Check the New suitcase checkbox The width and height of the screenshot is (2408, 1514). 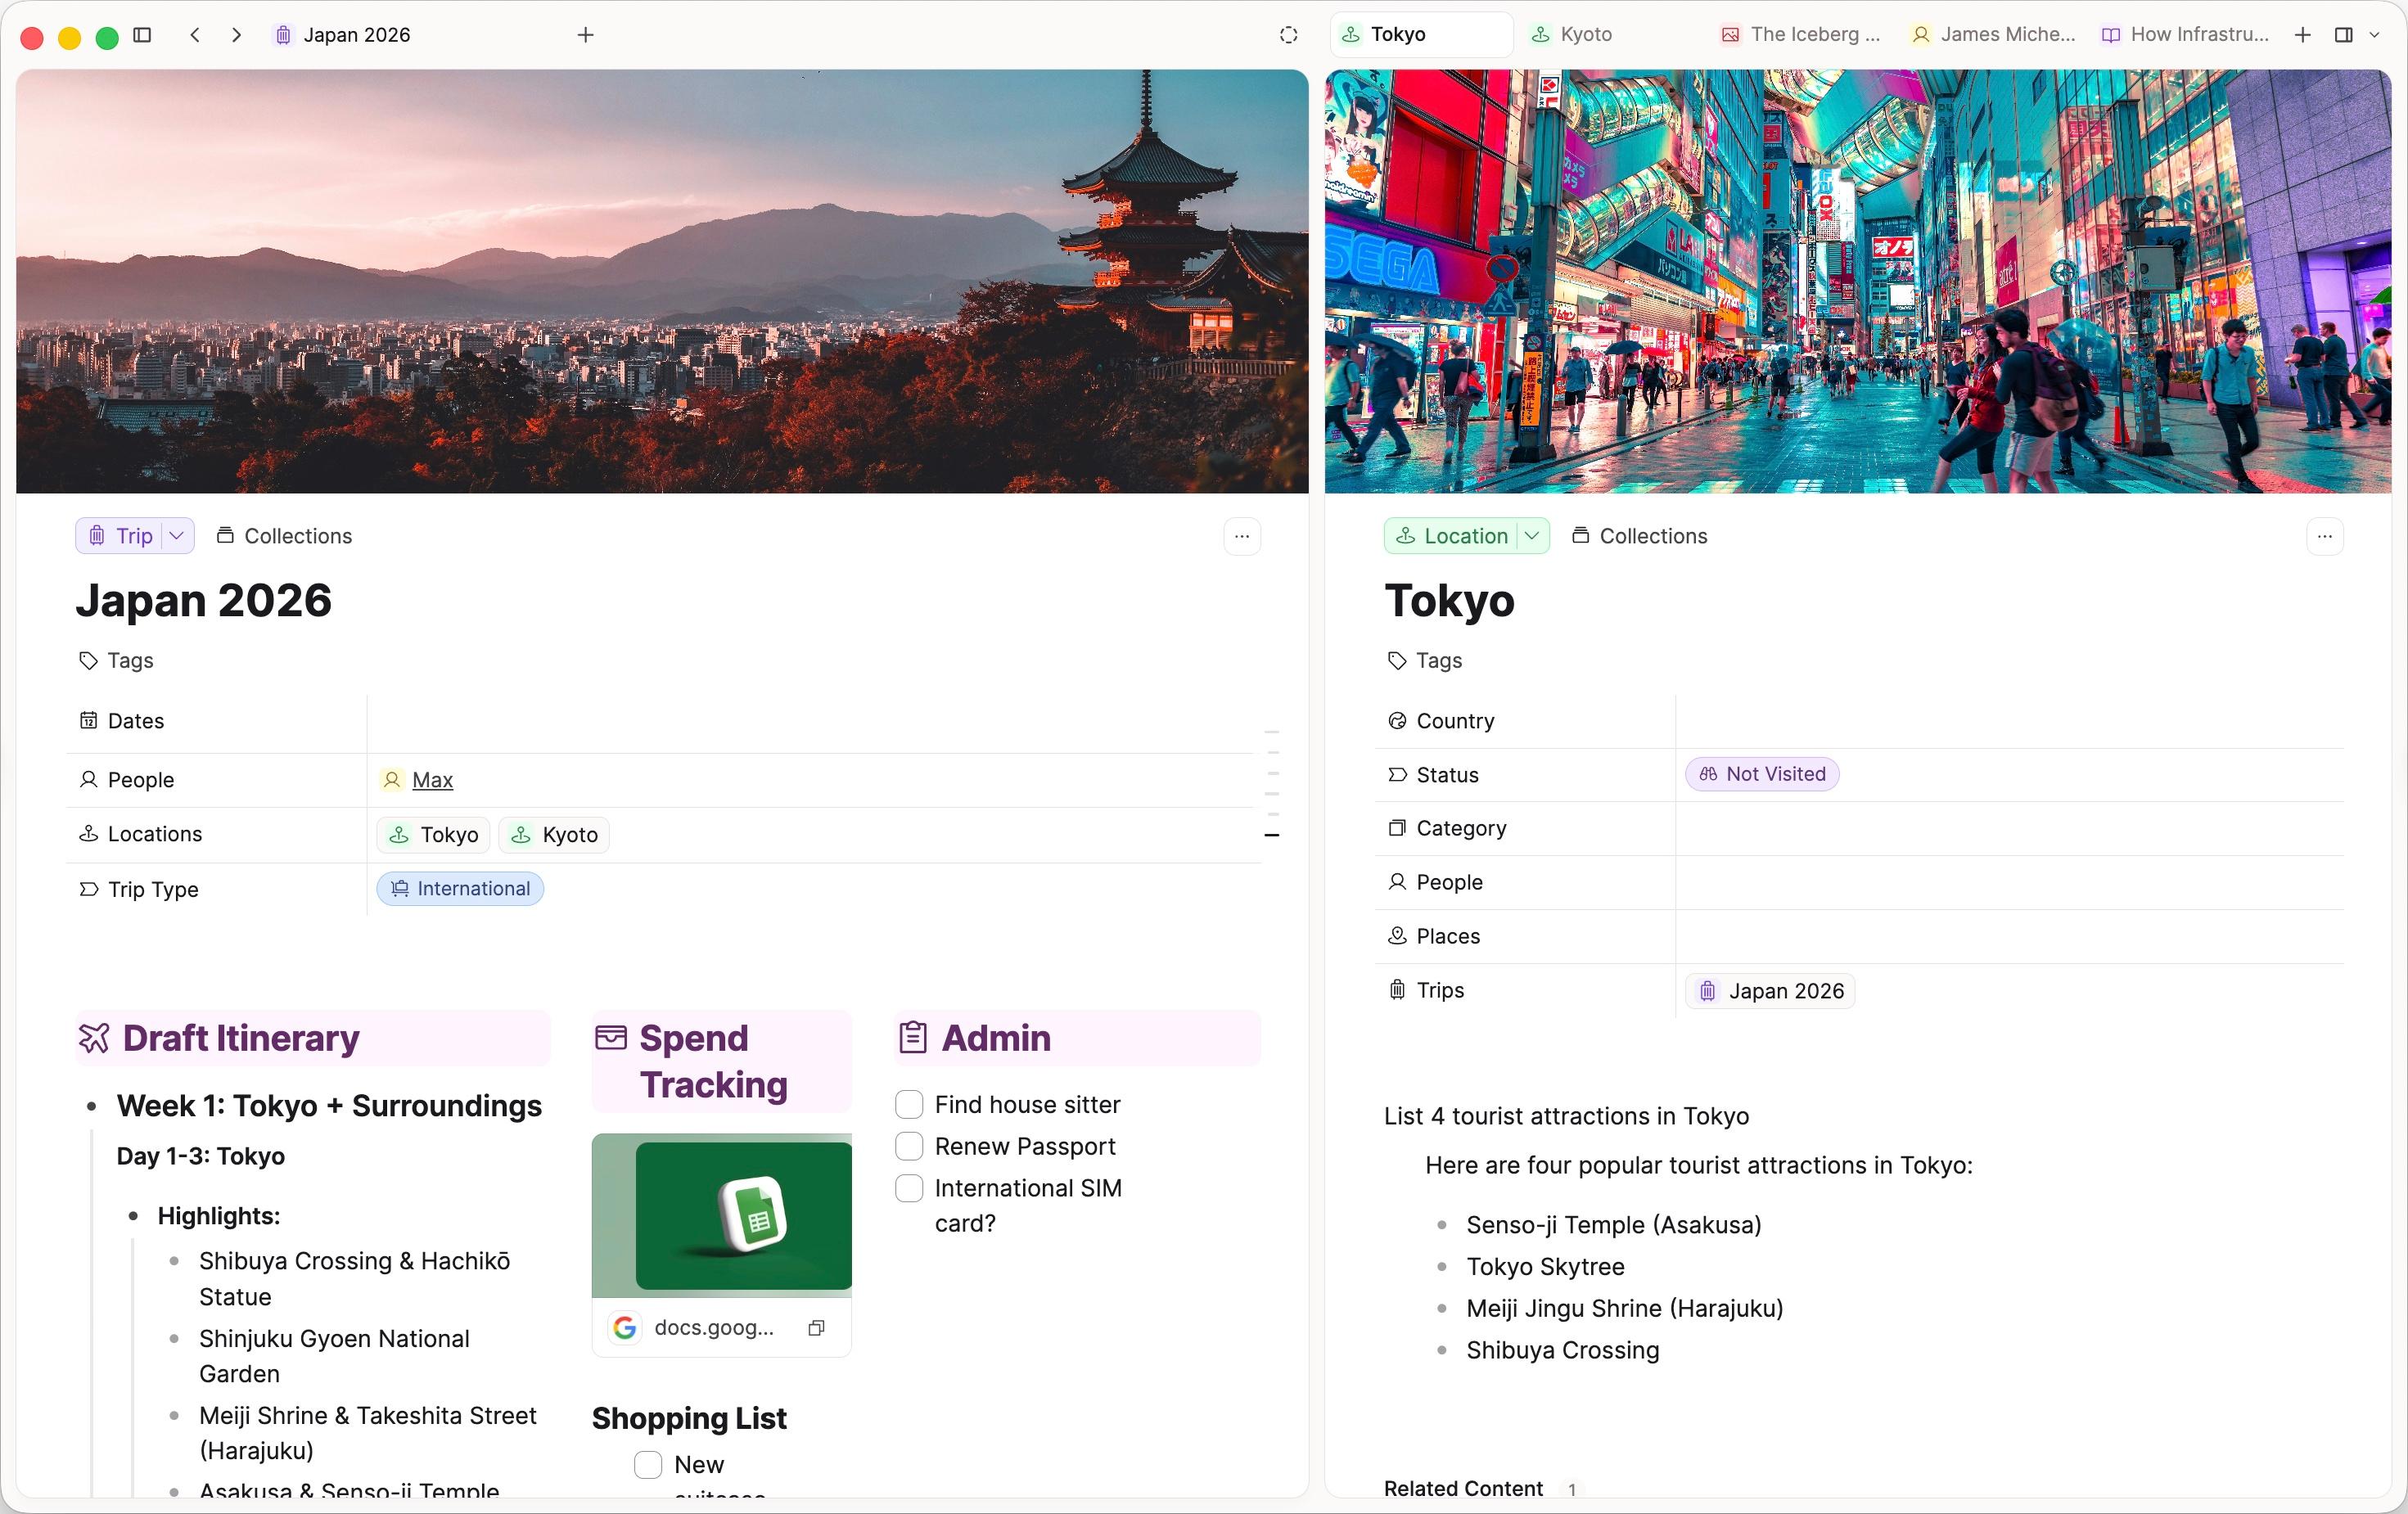[x=648, y=1465]
